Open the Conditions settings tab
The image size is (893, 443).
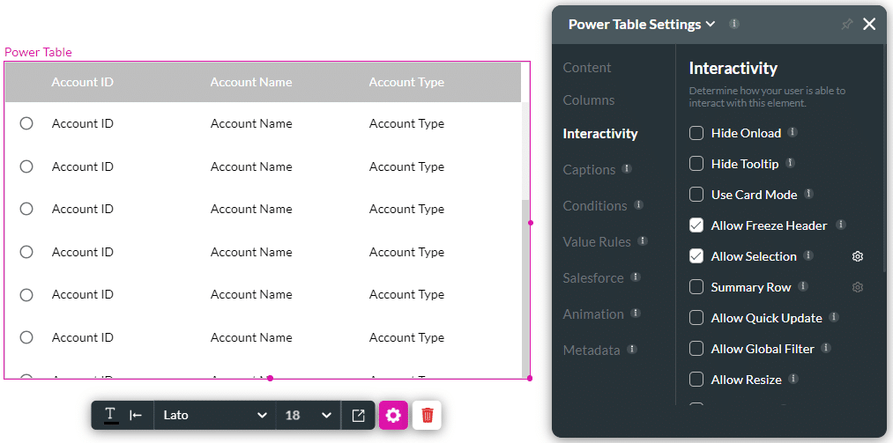595,206
